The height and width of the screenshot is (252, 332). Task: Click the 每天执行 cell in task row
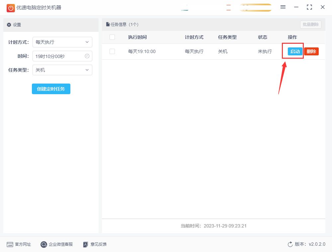pyautogui.click(x=194, y=51)
